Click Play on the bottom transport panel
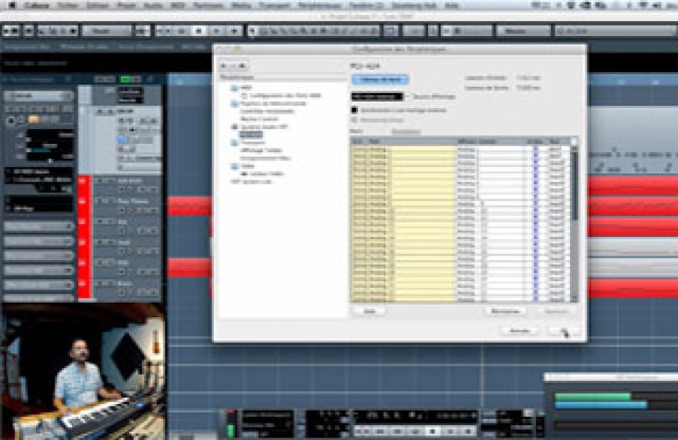The image size is (678, 440). [x=450, y=431]
